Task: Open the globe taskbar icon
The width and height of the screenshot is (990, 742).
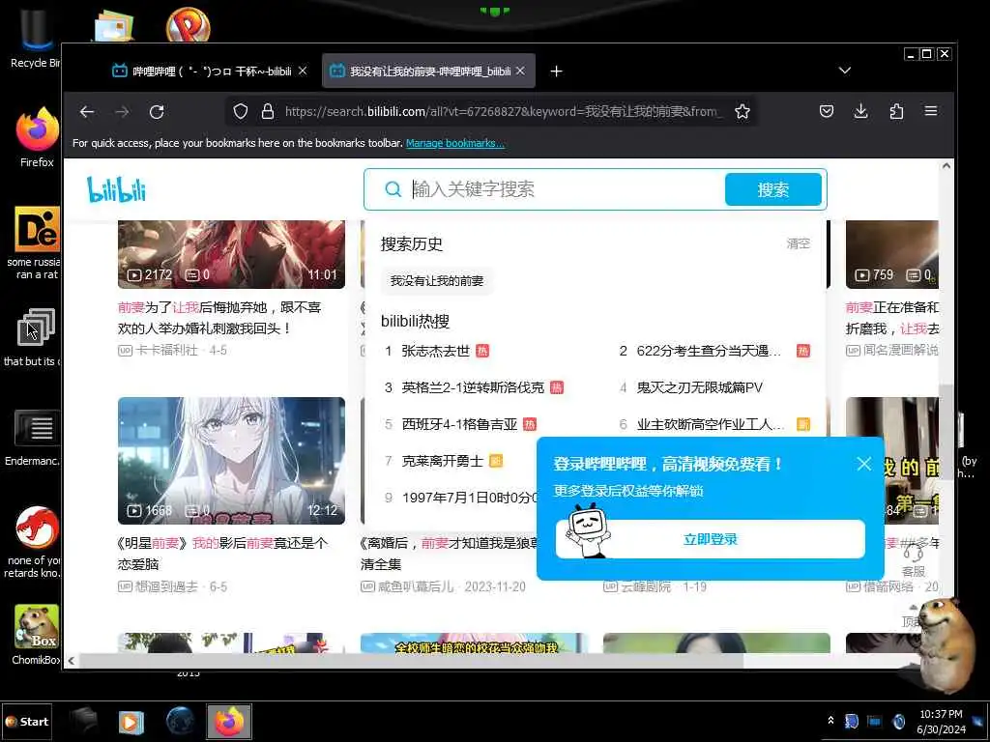Action: coord(181,722)
